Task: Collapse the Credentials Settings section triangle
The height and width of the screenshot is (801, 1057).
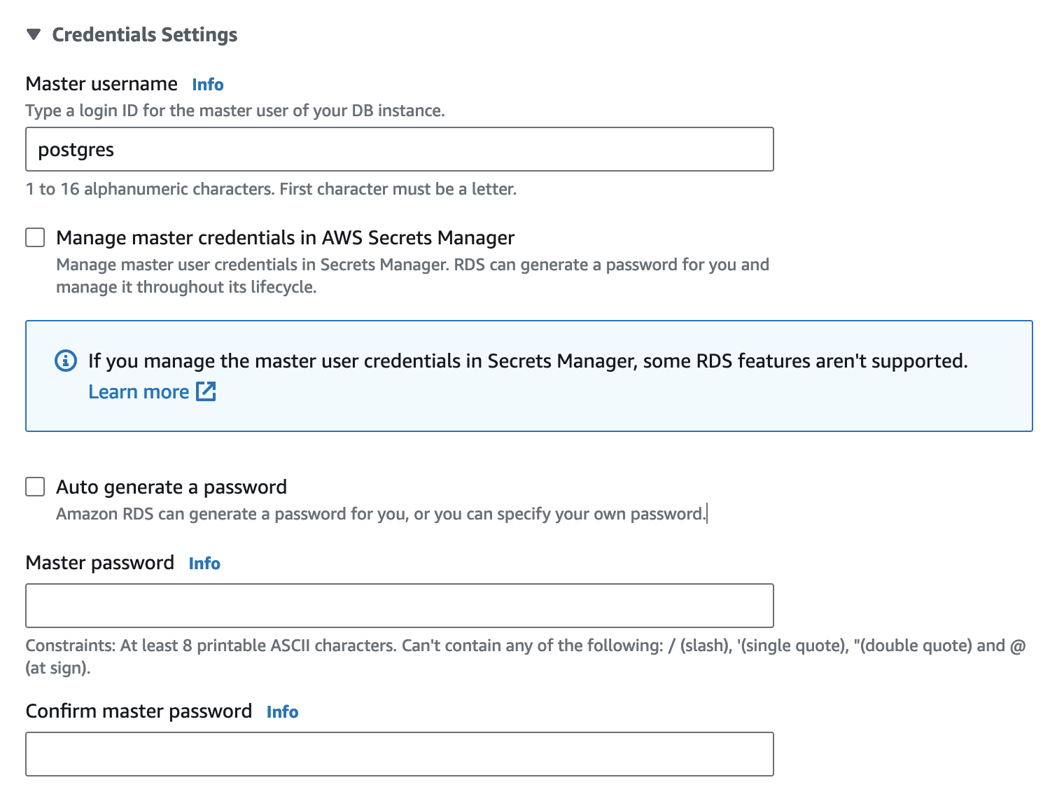Action: 34,35
